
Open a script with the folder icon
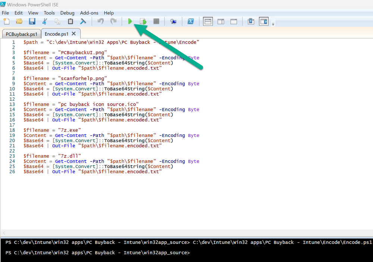(19, 21)
